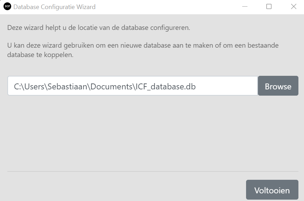Finish the wizard with Voltooien
The height and width of the screenshot is (201, 304).
pos(272,190)
